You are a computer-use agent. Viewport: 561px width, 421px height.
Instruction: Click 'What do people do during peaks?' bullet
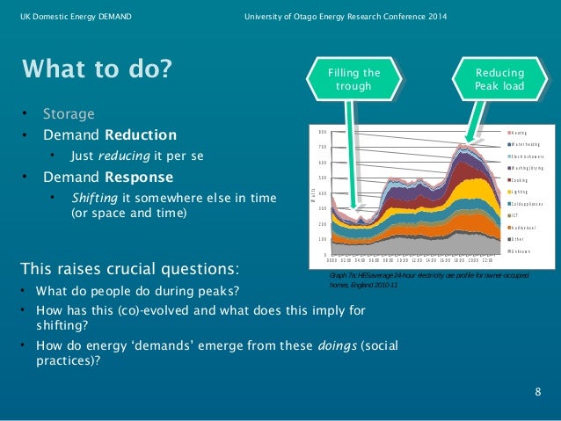click(137, 291)
